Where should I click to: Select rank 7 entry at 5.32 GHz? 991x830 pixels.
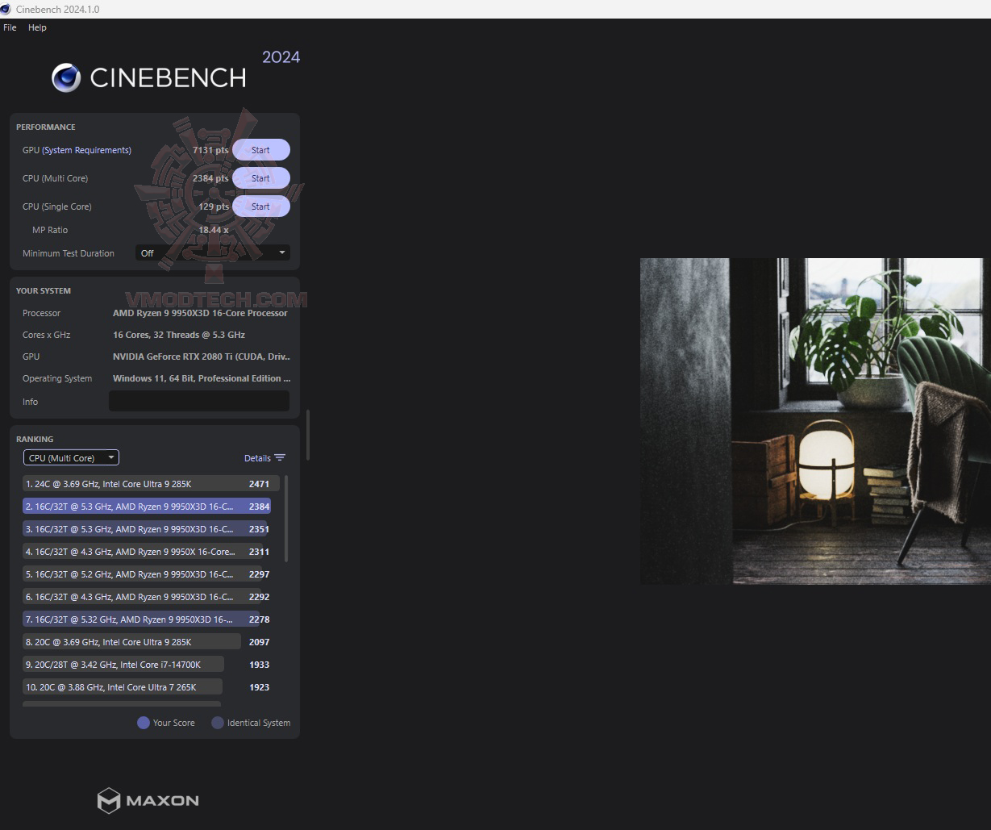(x=146, y=619)
